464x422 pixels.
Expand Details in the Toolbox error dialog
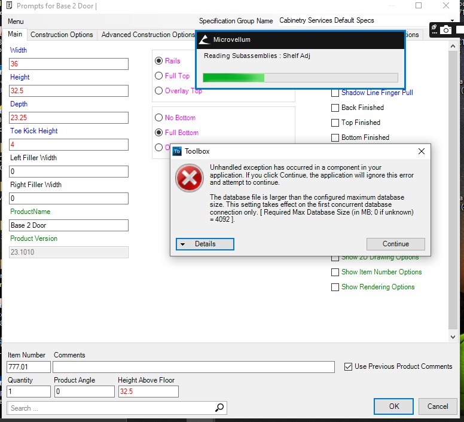point(204,244)
